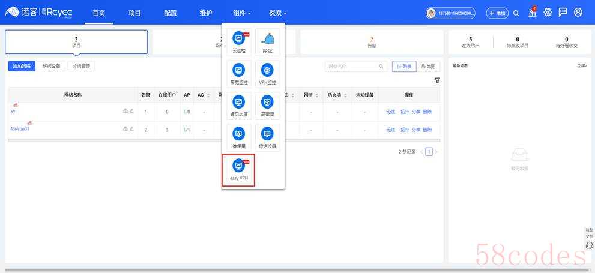Image resolution: width=595 pixels, height=273 pixels.
Task: Go to the 配置 tab
Action: [x=171, y=13]
